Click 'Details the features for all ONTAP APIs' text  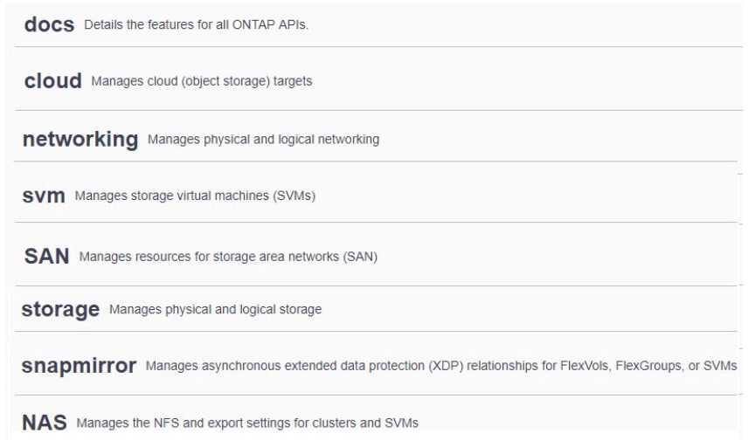[196, 25]
